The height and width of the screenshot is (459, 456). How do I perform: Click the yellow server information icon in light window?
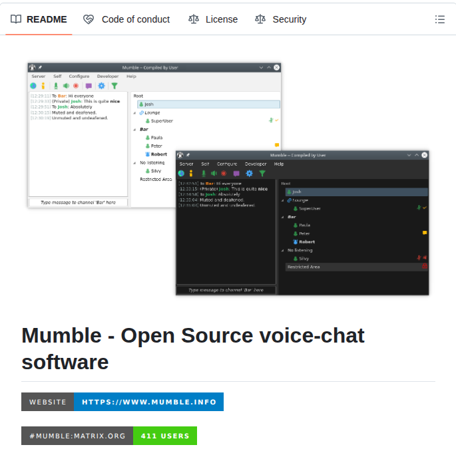click(43, 86)
